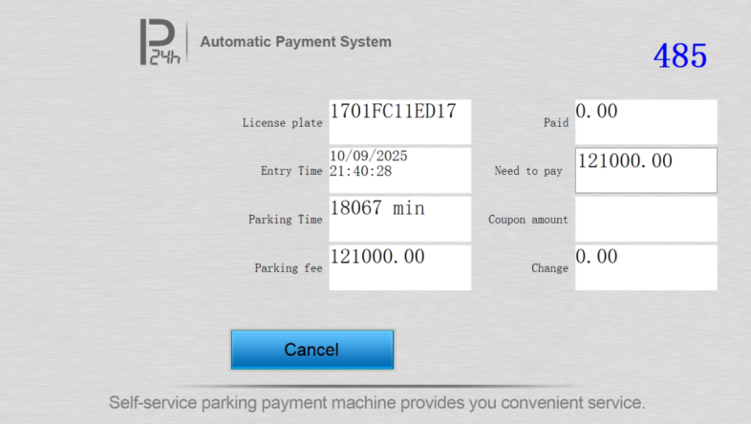Click the empty Coupon amount field

point(646,220)
